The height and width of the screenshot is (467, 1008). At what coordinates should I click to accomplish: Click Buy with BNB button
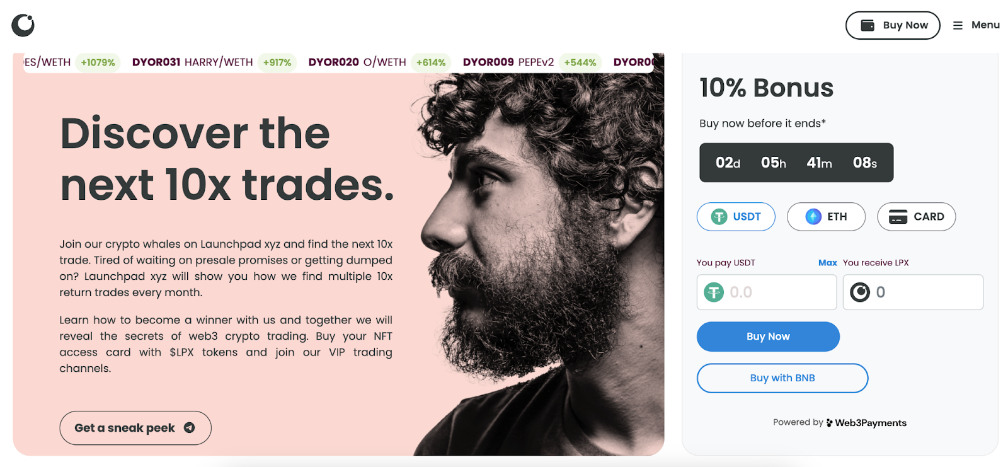click(x=782, y=378)
